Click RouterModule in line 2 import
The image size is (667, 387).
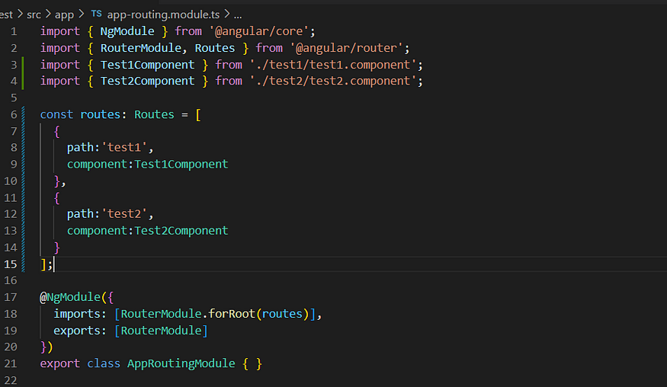(x=141, y=48)
